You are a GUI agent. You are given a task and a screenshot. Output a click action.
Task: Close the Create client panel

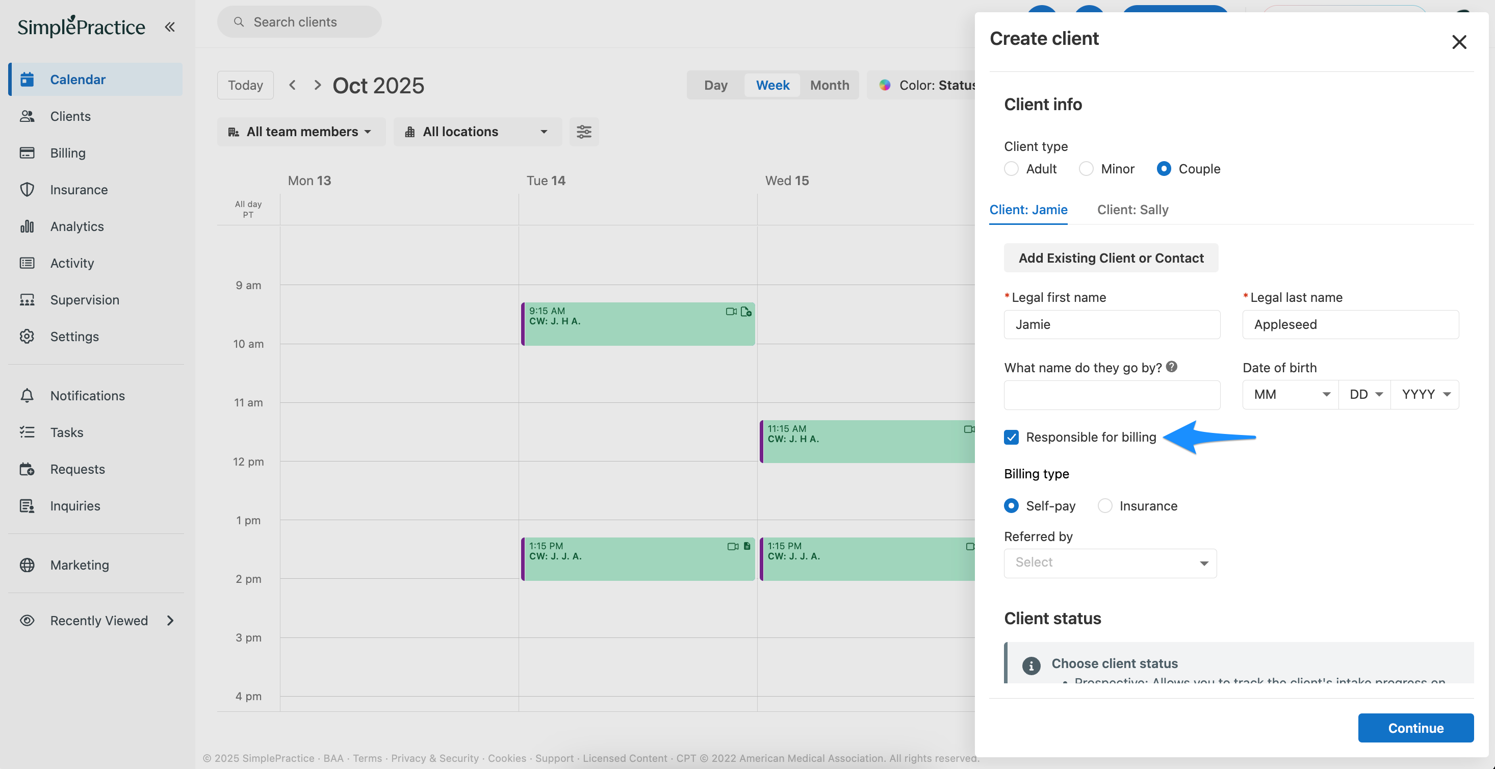[1459, 42]
